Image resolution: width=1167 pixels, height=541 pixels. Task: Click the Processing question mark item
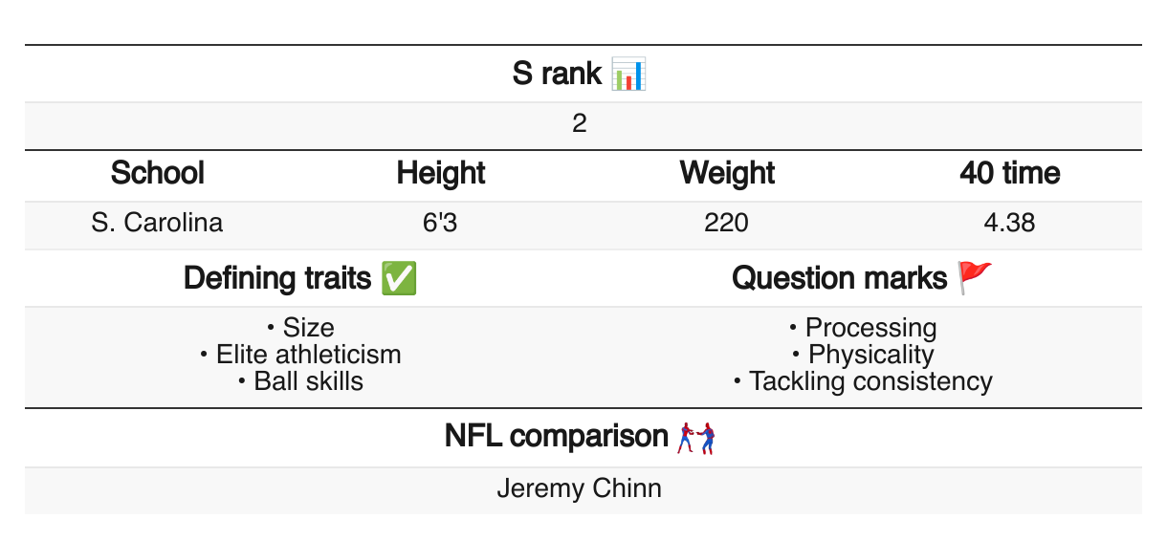click(870, 328)
